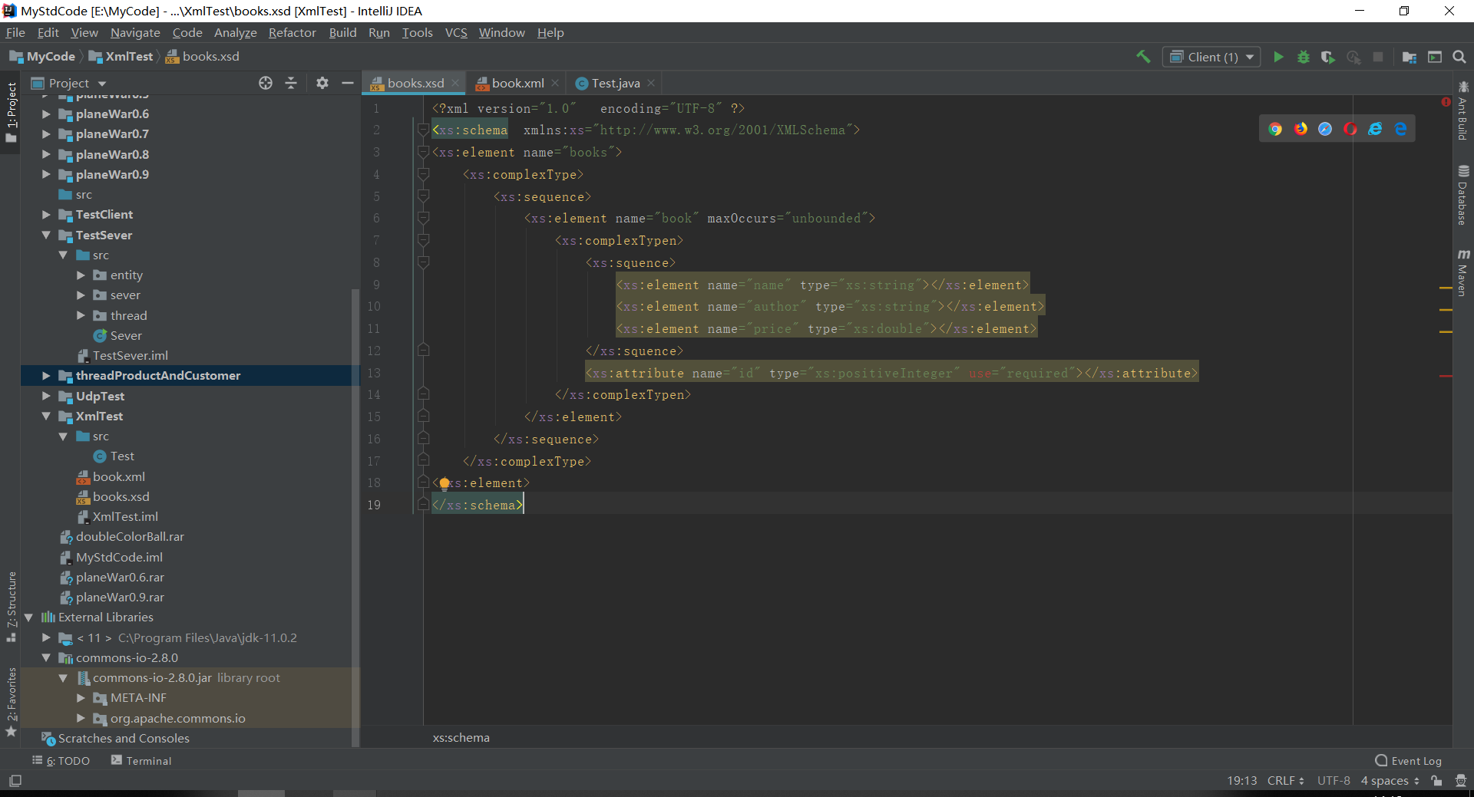The width and height of the screenshot is (1474, 797).
Task: Open the Database side panel
Action: [x=1463, y=195]
